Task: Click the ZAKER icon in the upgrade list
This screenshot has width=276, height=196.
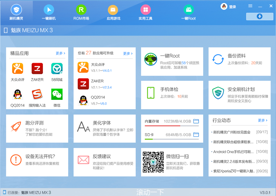Action: tap(83, 84)
